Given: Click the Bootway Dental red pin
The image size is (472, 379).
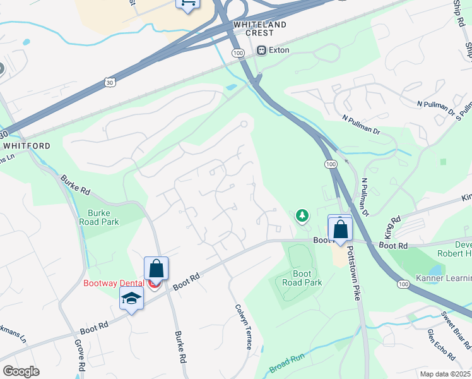Looking at the screenshot, I should coord(154,285).
